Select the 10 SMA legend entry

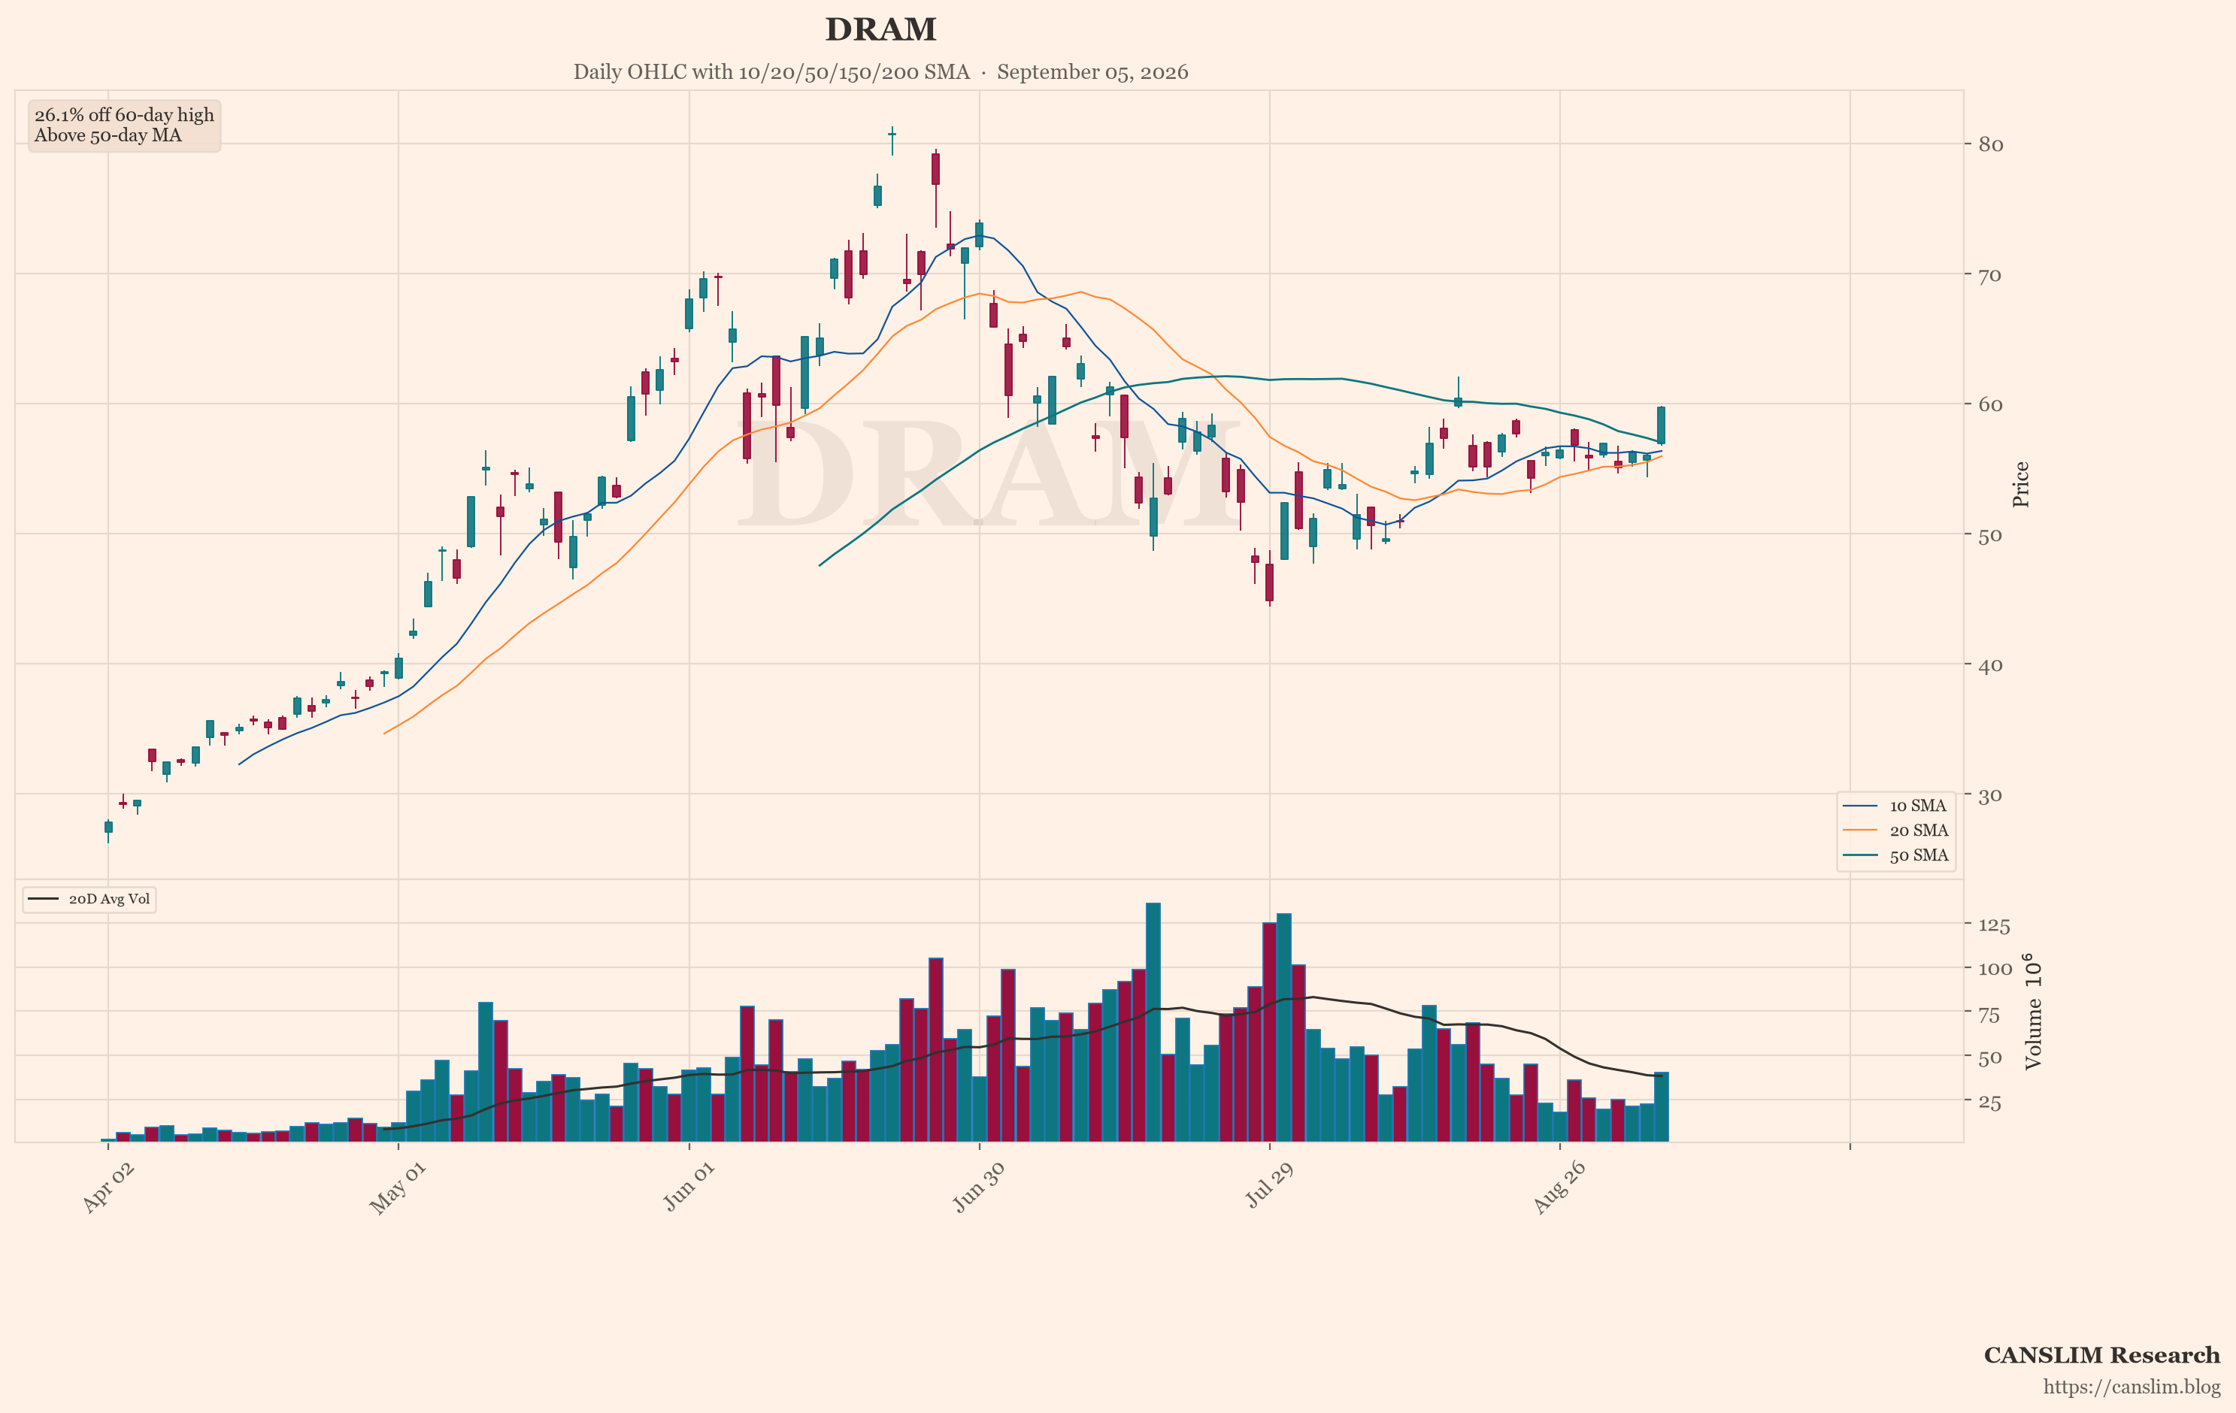[1895, 806]
